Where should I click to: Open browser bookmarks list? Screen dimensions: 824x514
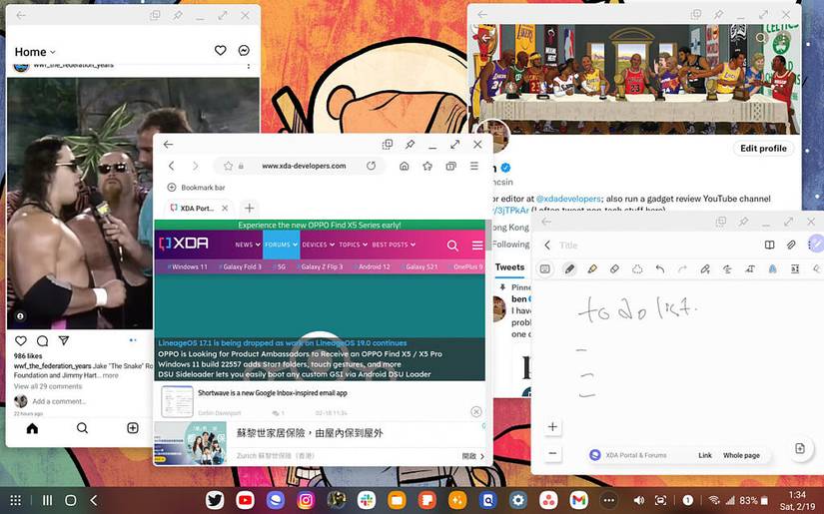(x=427, y=166)
